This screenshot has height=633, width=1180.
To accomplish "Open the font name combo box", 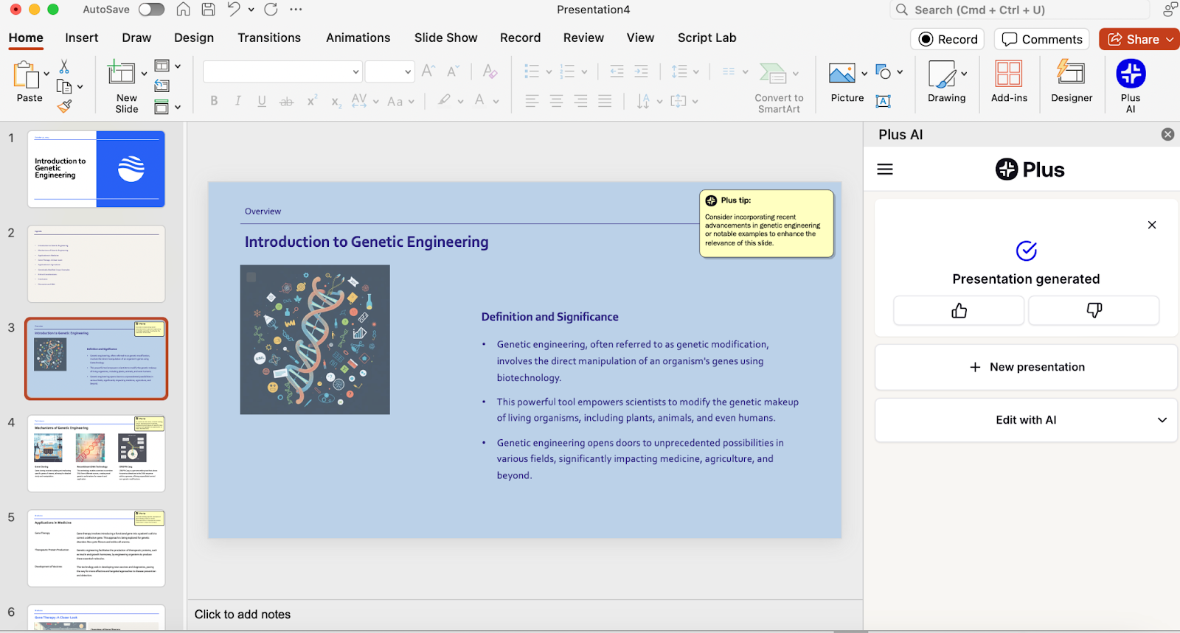I will point(282,71).
